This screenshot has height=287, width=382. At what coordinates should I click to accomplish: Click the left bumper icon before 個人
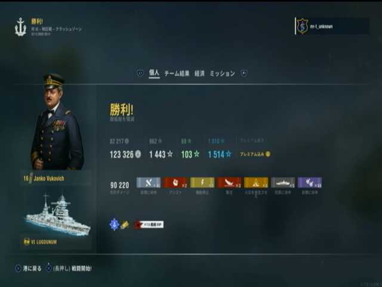[x=140, y=73]
